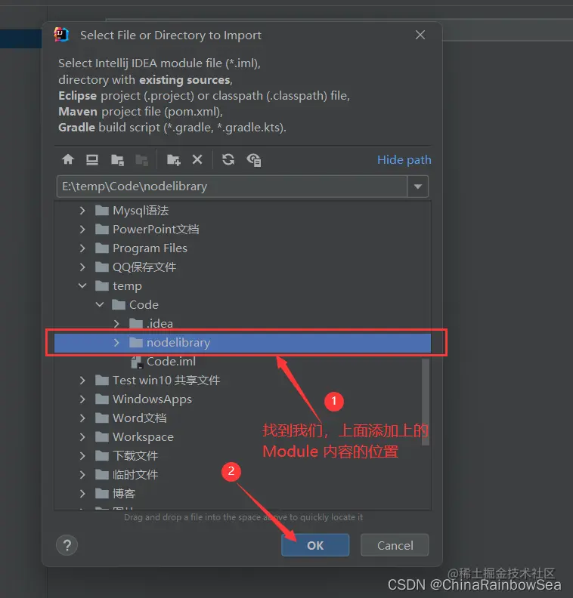Viewport: 573px width, 598px height.
Task: Expand the Program Files folder
Action: tap(82, 248)
